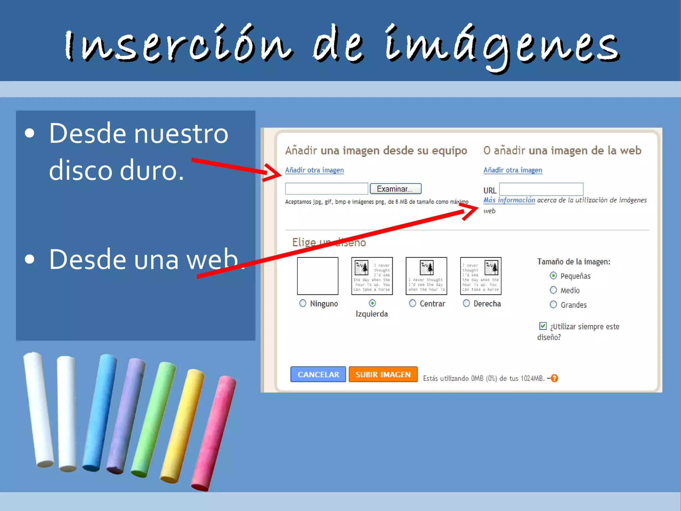Choose the Derecha layout radio button
The width and height of the screenshot is (681, 511).
click(x=467, y=303)
